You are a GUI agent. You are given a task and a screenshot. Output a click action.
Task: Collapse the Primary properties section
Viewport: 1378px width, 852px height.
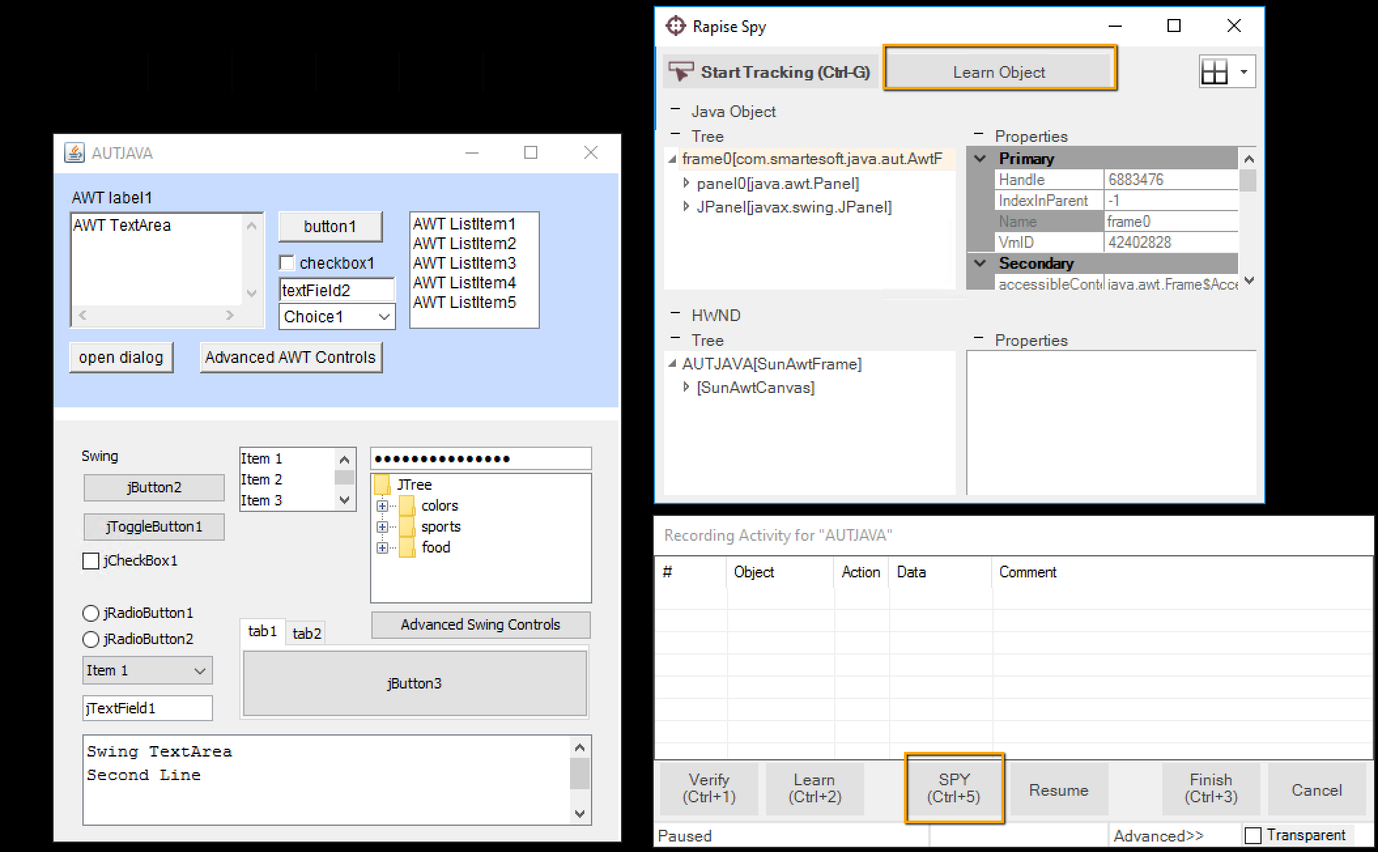point(980,158)
